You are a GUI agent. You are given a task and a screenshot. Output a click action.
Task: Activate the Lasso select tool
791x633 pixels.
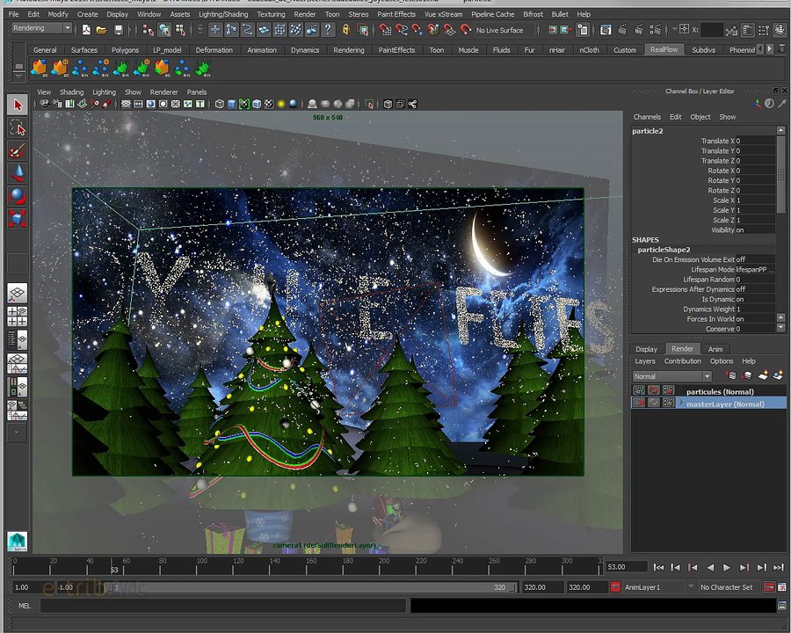coord(18,128)
